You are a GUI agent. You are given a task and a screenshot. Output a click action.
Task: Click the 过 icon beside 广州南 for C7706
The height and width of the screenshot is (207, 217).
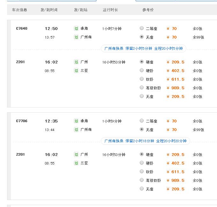pyautogui.click(x=76, y=129)
